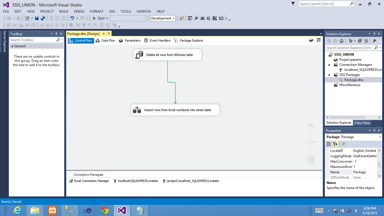The height and width of the screenshot is (216, 384).
Task: Open the Solution Explorer window position dropdown
Action: pos(370,34)
